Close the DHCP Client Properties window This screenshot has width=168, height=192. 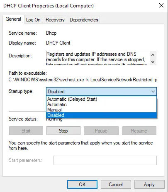tap(161, 6)
